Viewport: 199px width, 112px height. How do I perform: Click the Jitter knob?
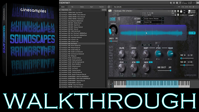coord(134,68)
